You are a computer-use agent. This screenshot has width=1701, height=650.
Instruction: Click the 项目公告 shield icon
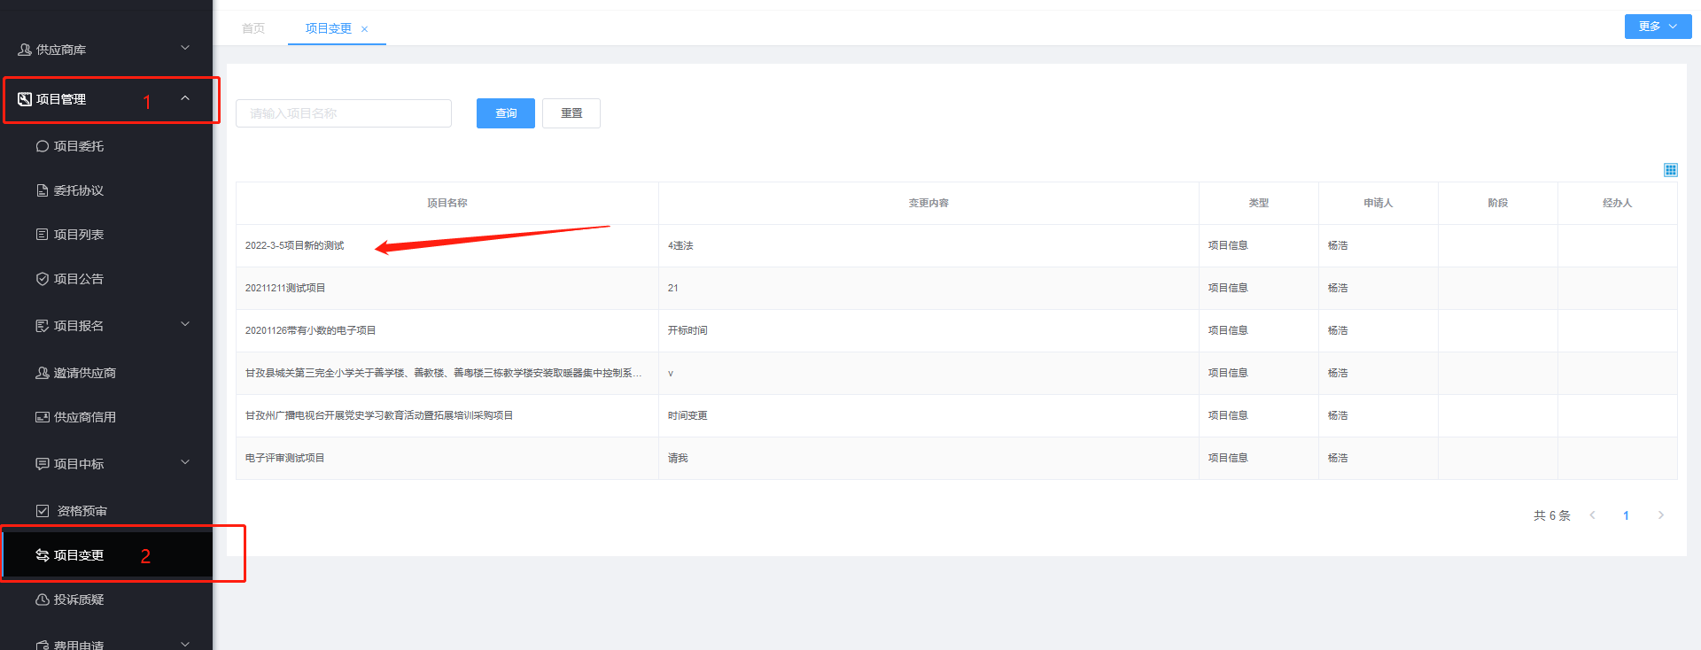coord(43,279)
